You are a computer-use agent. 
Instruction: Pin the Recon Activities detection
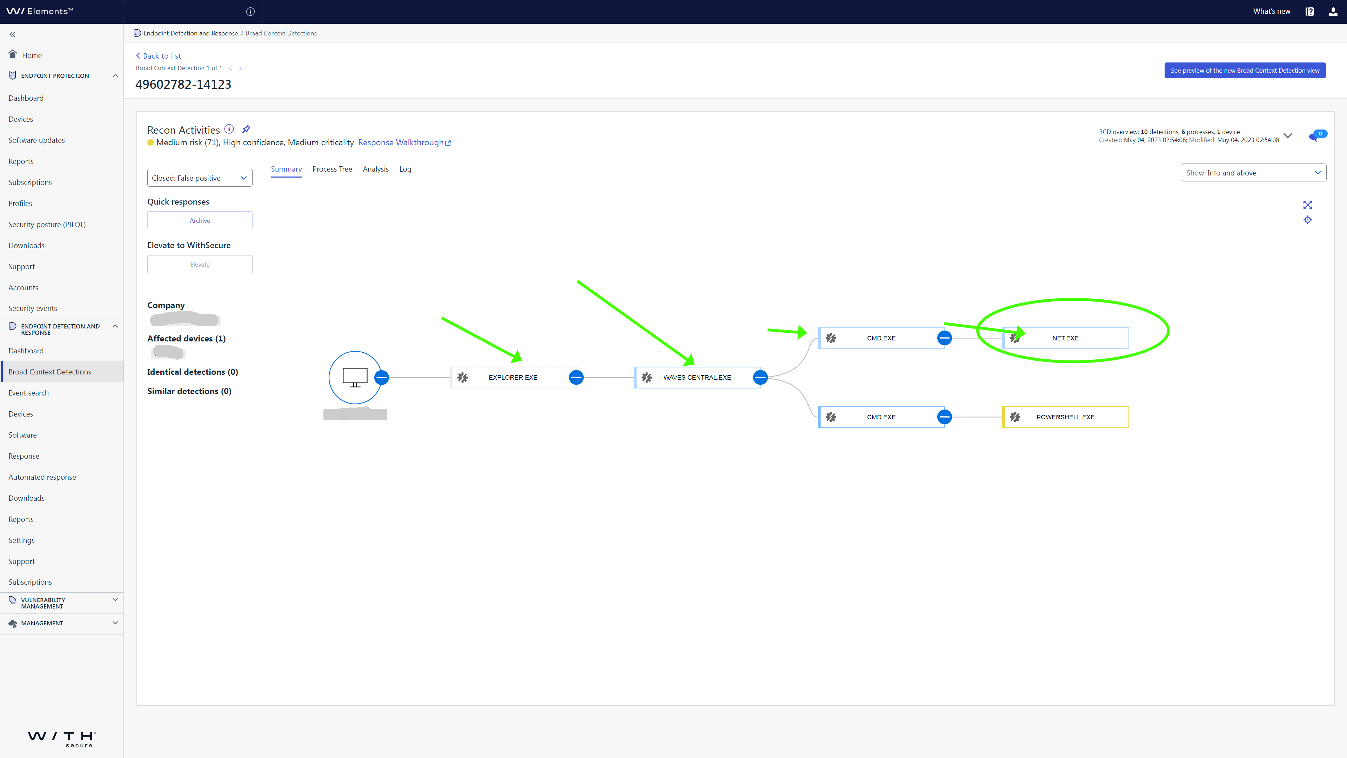(x=246, y=129)
